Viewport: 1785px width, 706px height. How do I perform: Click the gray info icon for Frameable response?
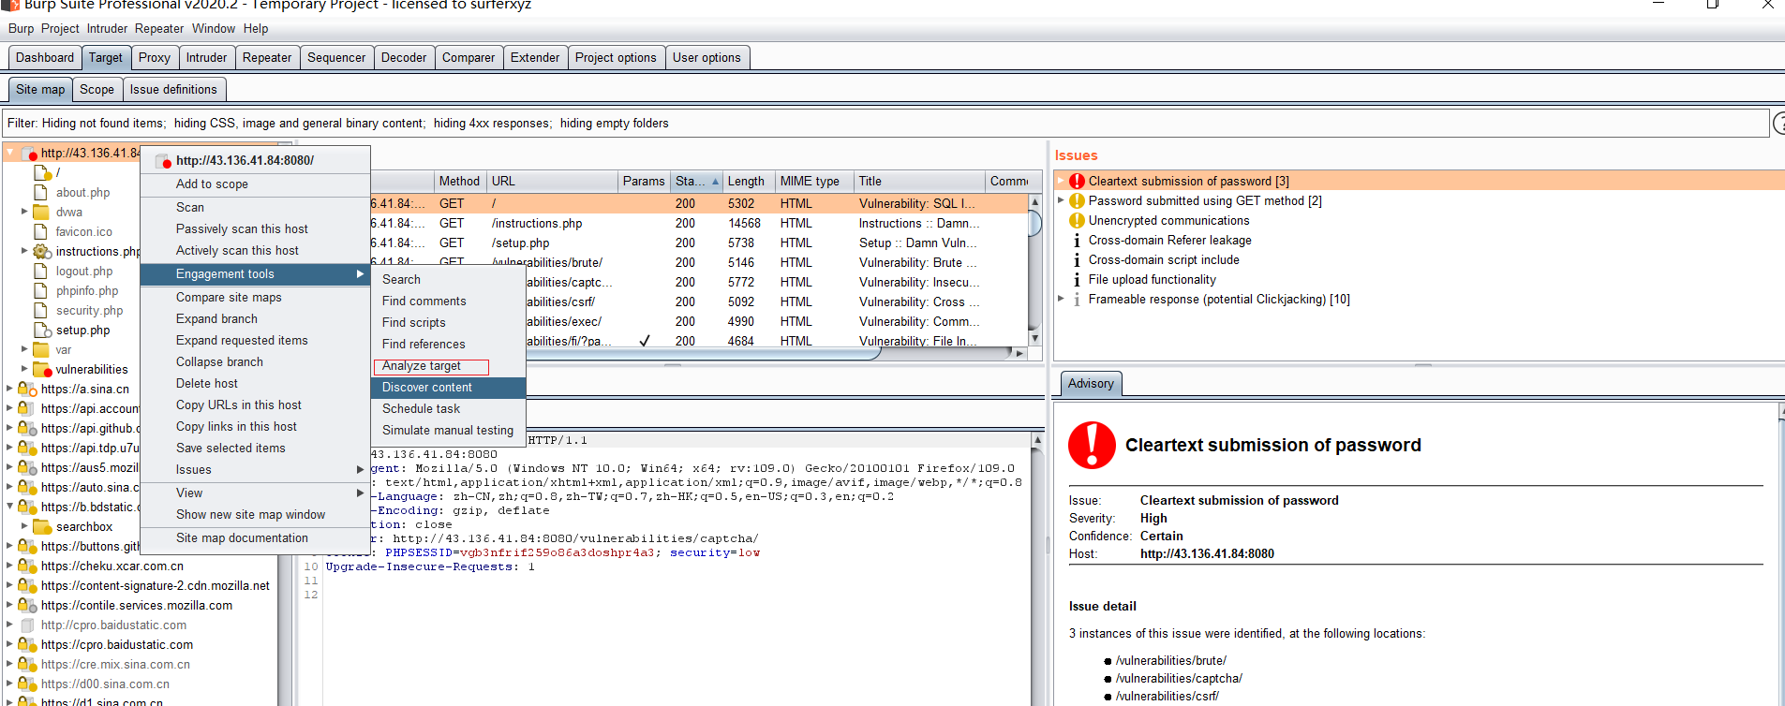(x=1077, y=299)
